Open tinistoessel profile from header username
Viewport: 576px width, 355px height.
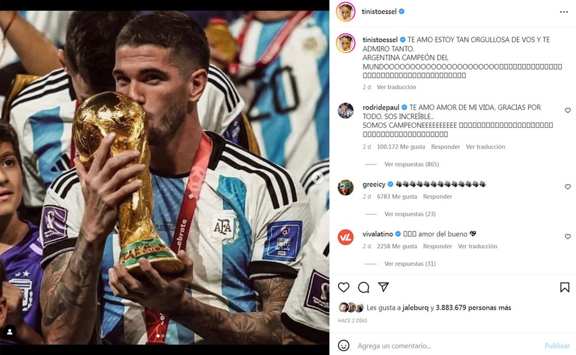tap(379, 12)
